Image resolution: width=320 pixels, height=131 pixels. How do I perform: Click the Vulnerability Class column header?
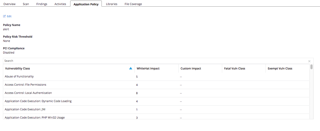coord(69,68)
